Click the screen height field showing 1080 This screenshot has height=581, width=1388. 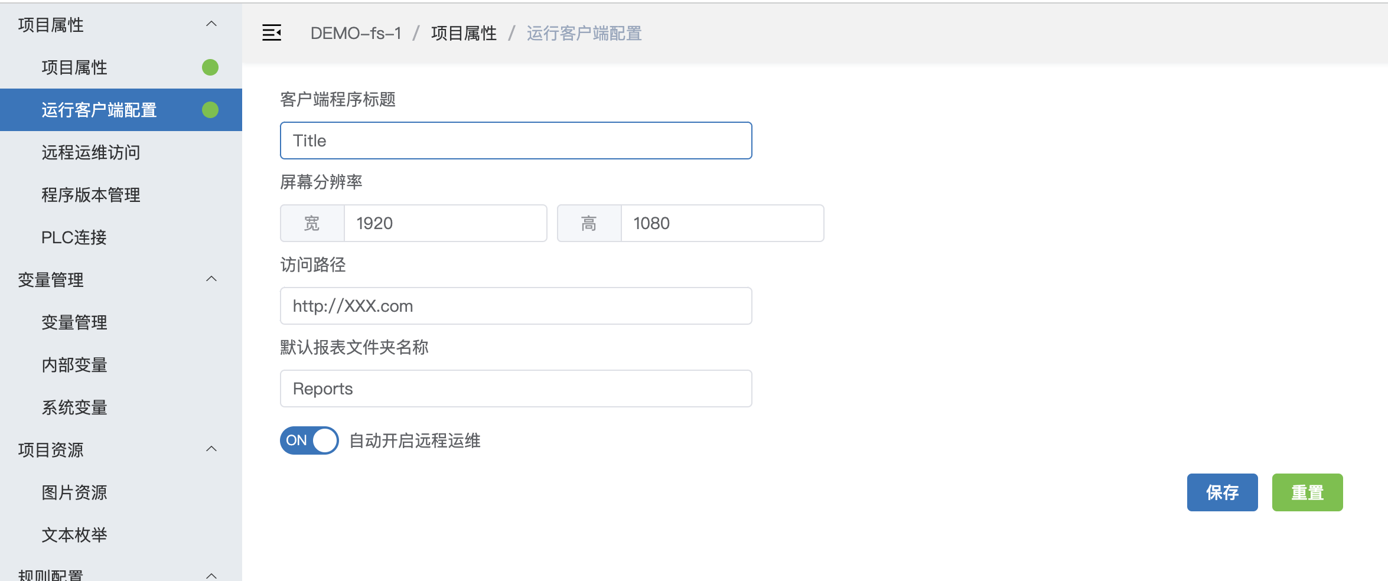point(722,223)
